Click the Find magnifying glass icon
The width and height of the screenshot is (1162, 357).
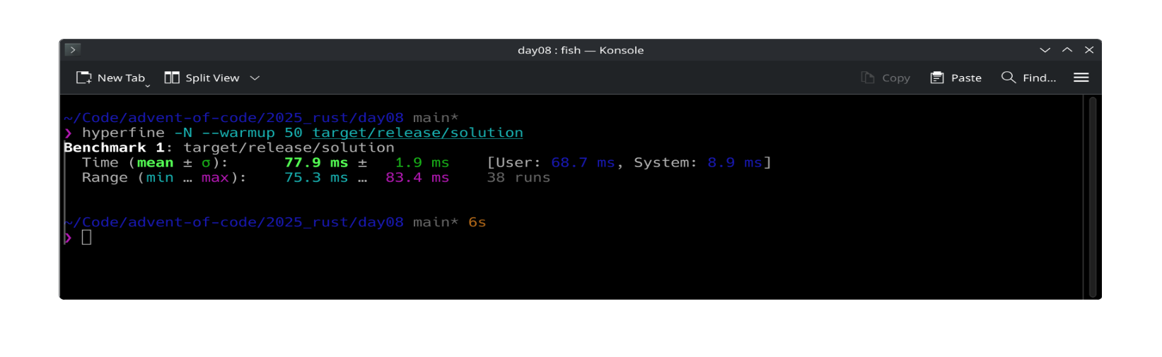pos(1009,78)
